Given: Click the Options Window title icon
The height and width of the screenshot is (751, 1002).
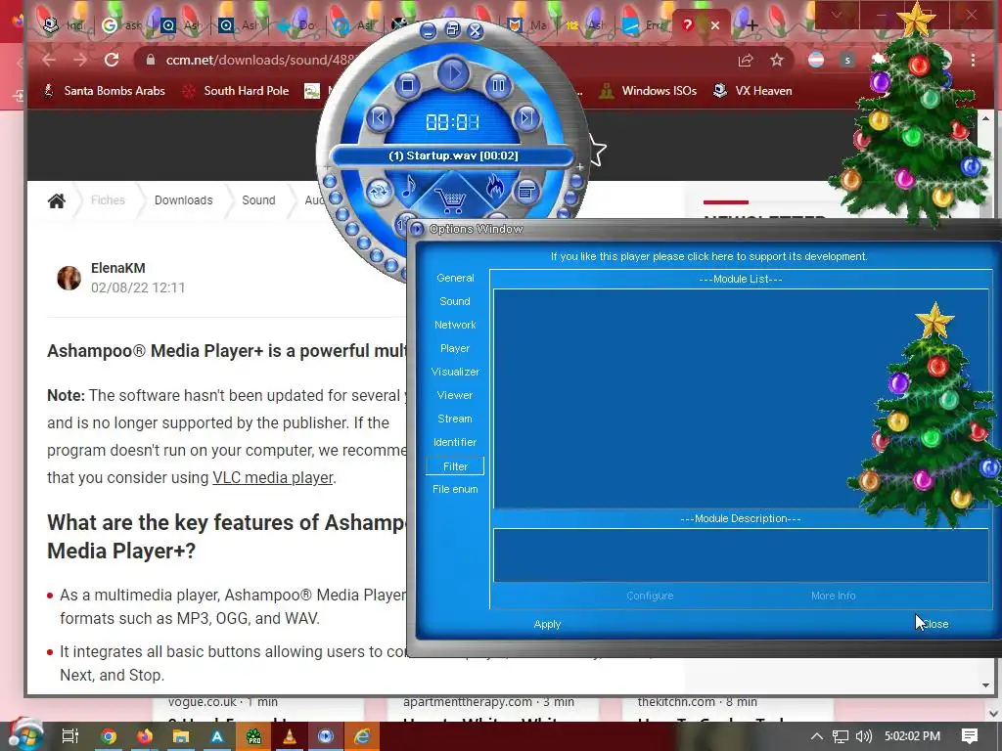Looking at the screenshot, I should pos(417,229).
